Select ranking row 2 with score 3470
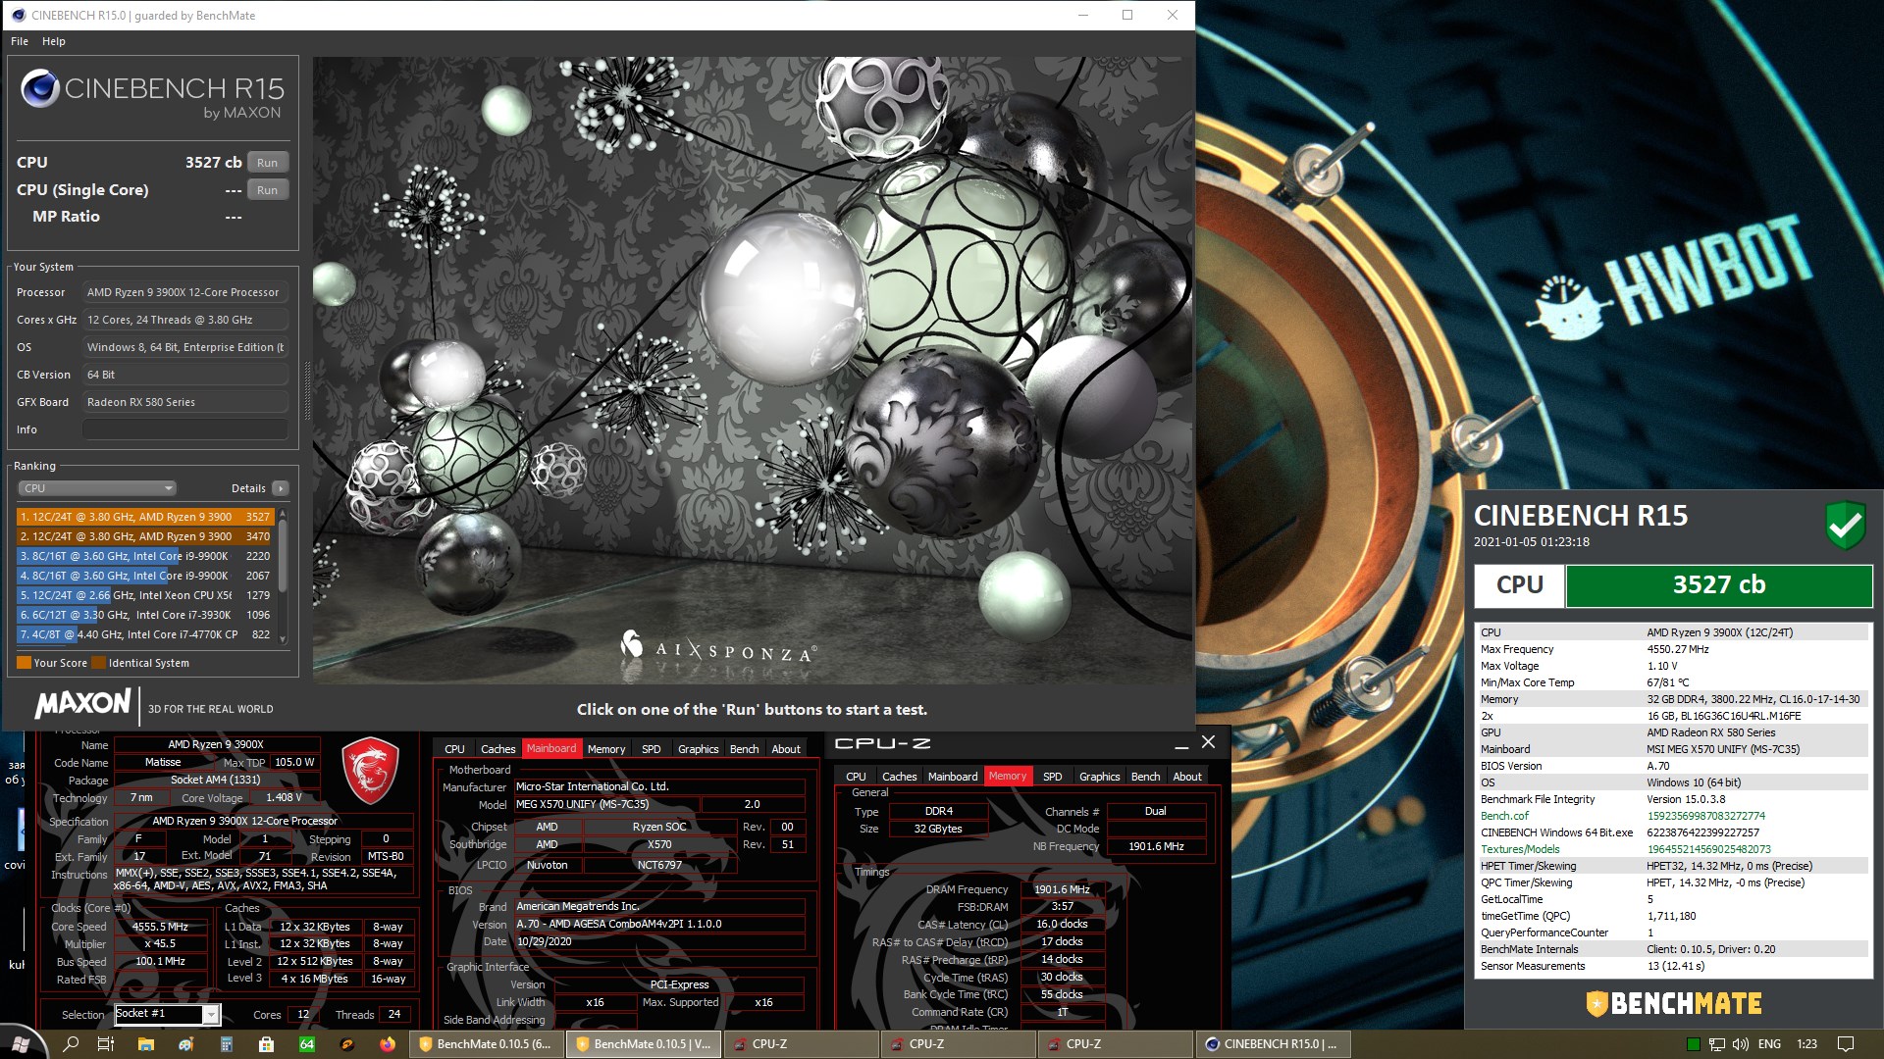Screen dimensions: 1884x1059 (x=145, y=536)
